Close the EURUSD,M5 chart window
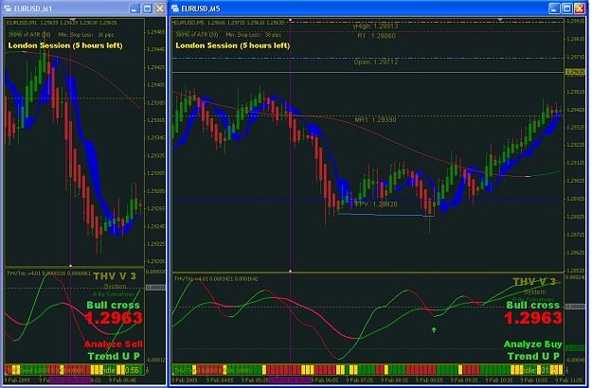The image size is (592, 388). click(580, 9)
